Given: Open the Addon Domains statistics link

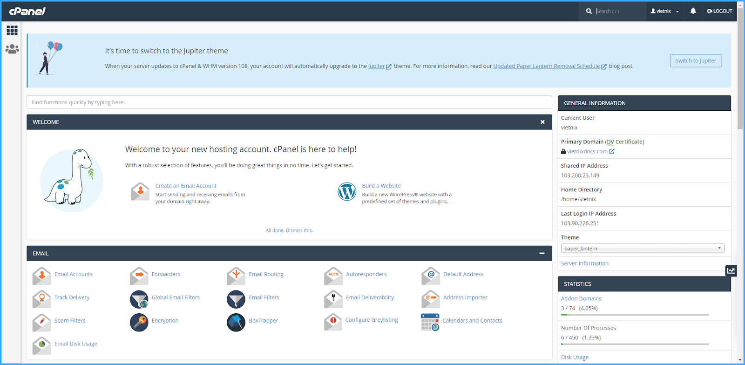Looking at the screenshot, I should [581, 298].
